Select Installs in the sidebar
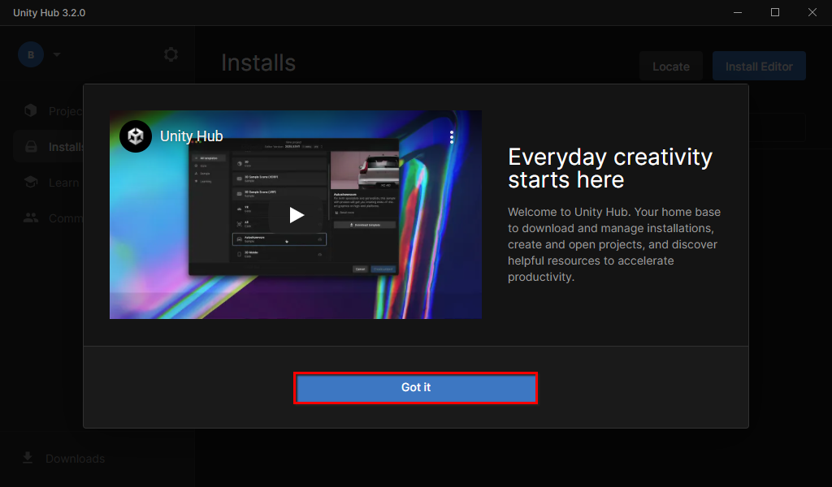 point(49,147)
